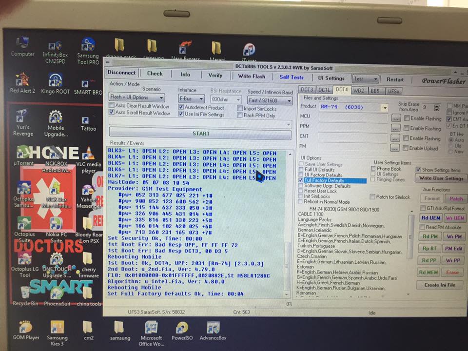Open Test dropdown in toolbar
Image resolution: width=468 pixels, height=351 pixels.
click(366, 79)
